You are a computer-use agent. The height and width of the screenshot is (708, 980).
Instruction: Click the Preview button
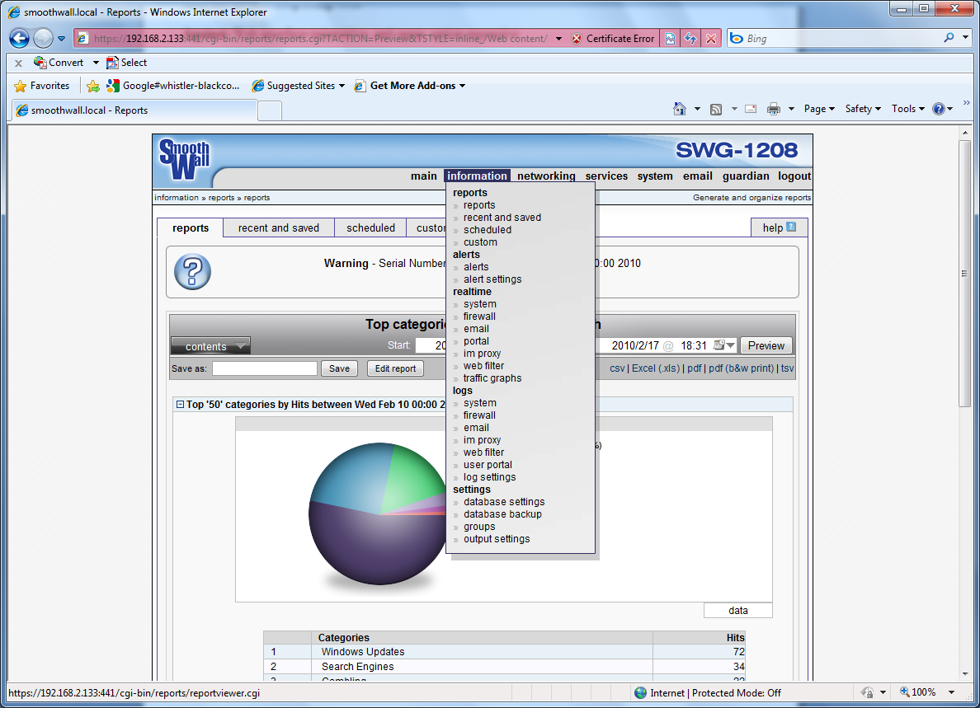tap(766, 345)
